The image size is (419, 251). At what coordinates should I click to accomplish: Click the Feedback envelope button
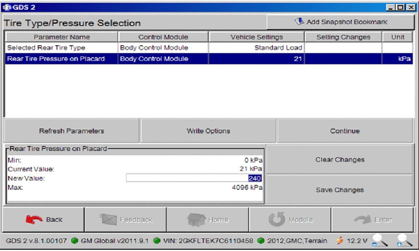(126, 220)
